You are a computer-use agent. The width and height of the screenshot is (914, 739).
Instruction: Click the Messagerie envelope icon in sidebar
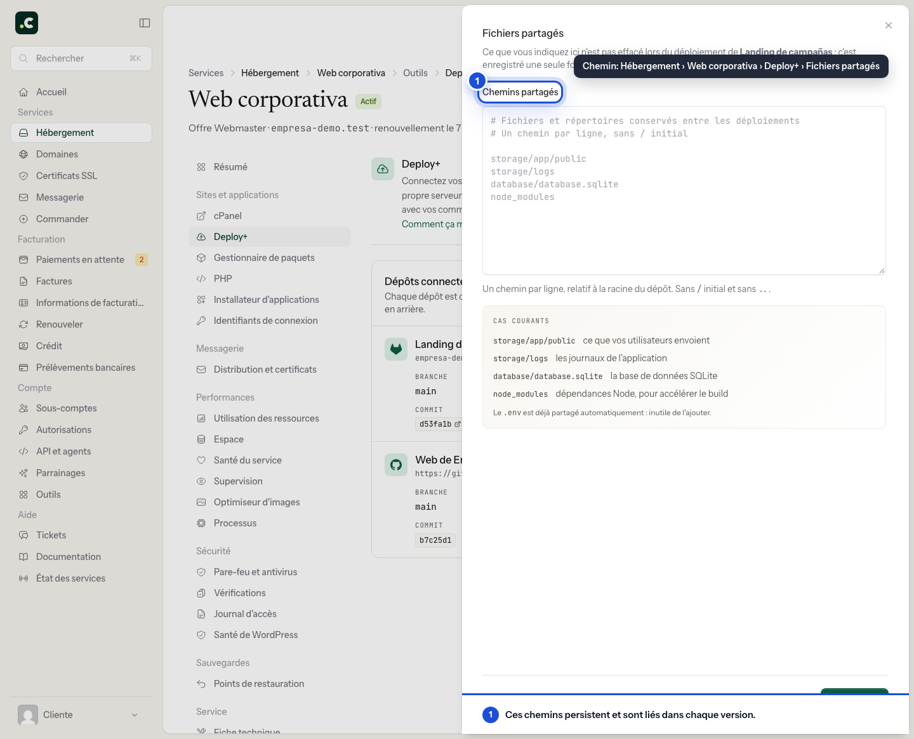point(23,197)
